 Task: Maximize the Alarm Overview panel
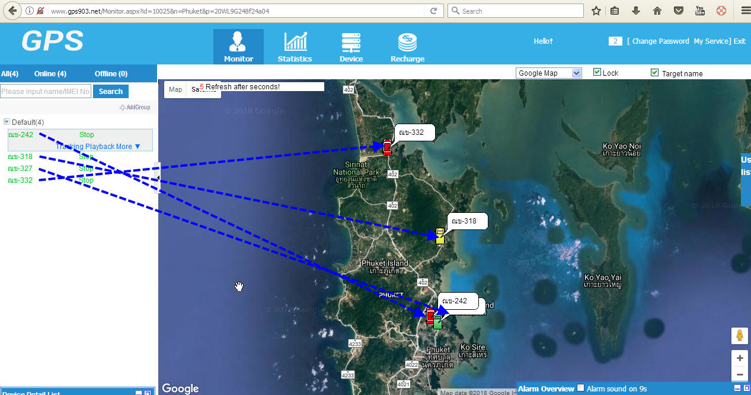pos(746,388)
